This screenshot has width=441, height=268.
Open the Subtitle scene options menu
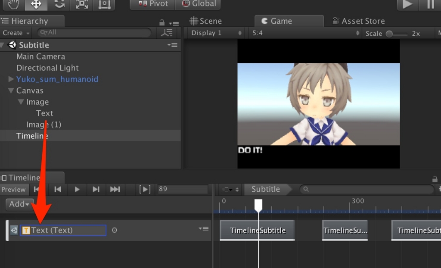click(172, 45)
